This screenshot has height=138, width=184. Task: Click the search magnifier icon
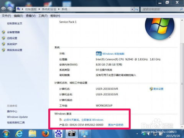[x=181, y=9]
